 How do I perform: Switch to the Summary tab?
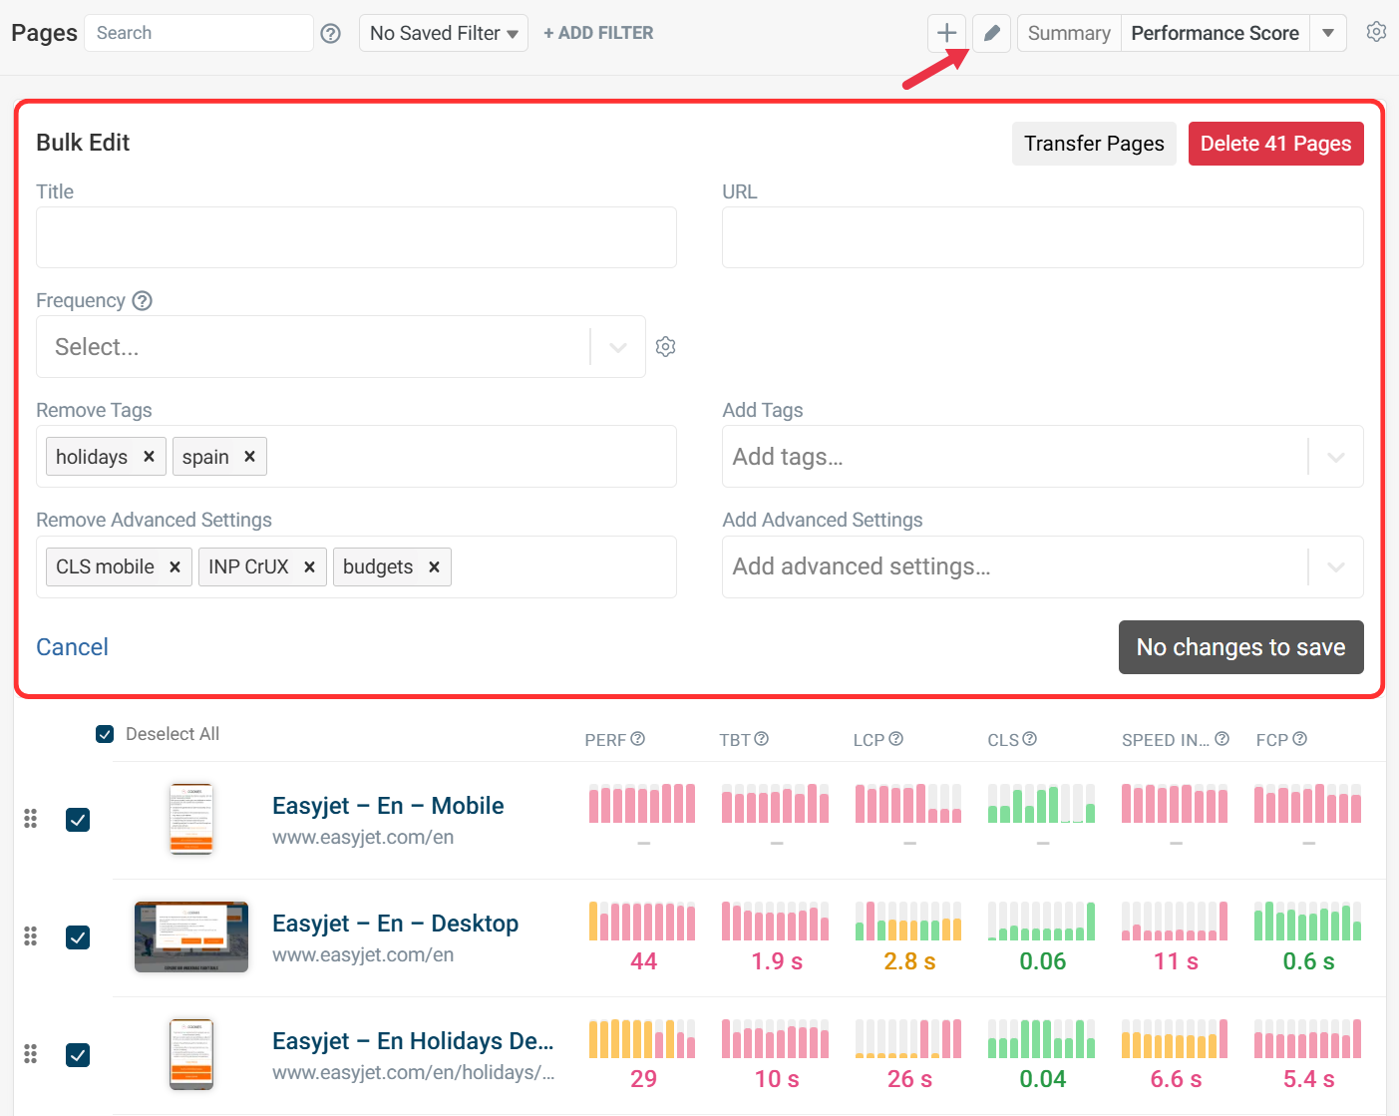[x=1069, y=33]
